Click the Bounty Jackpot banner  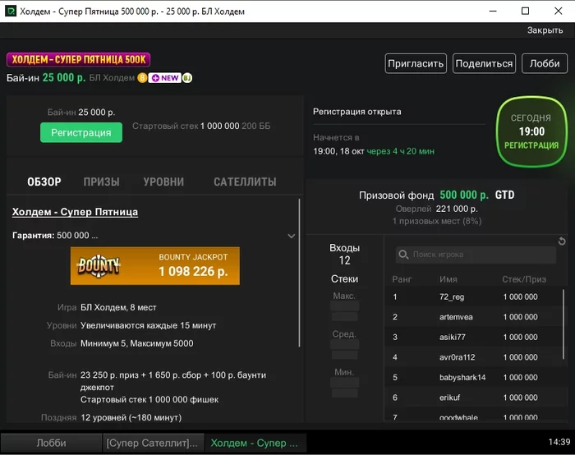tap(155, 266)
